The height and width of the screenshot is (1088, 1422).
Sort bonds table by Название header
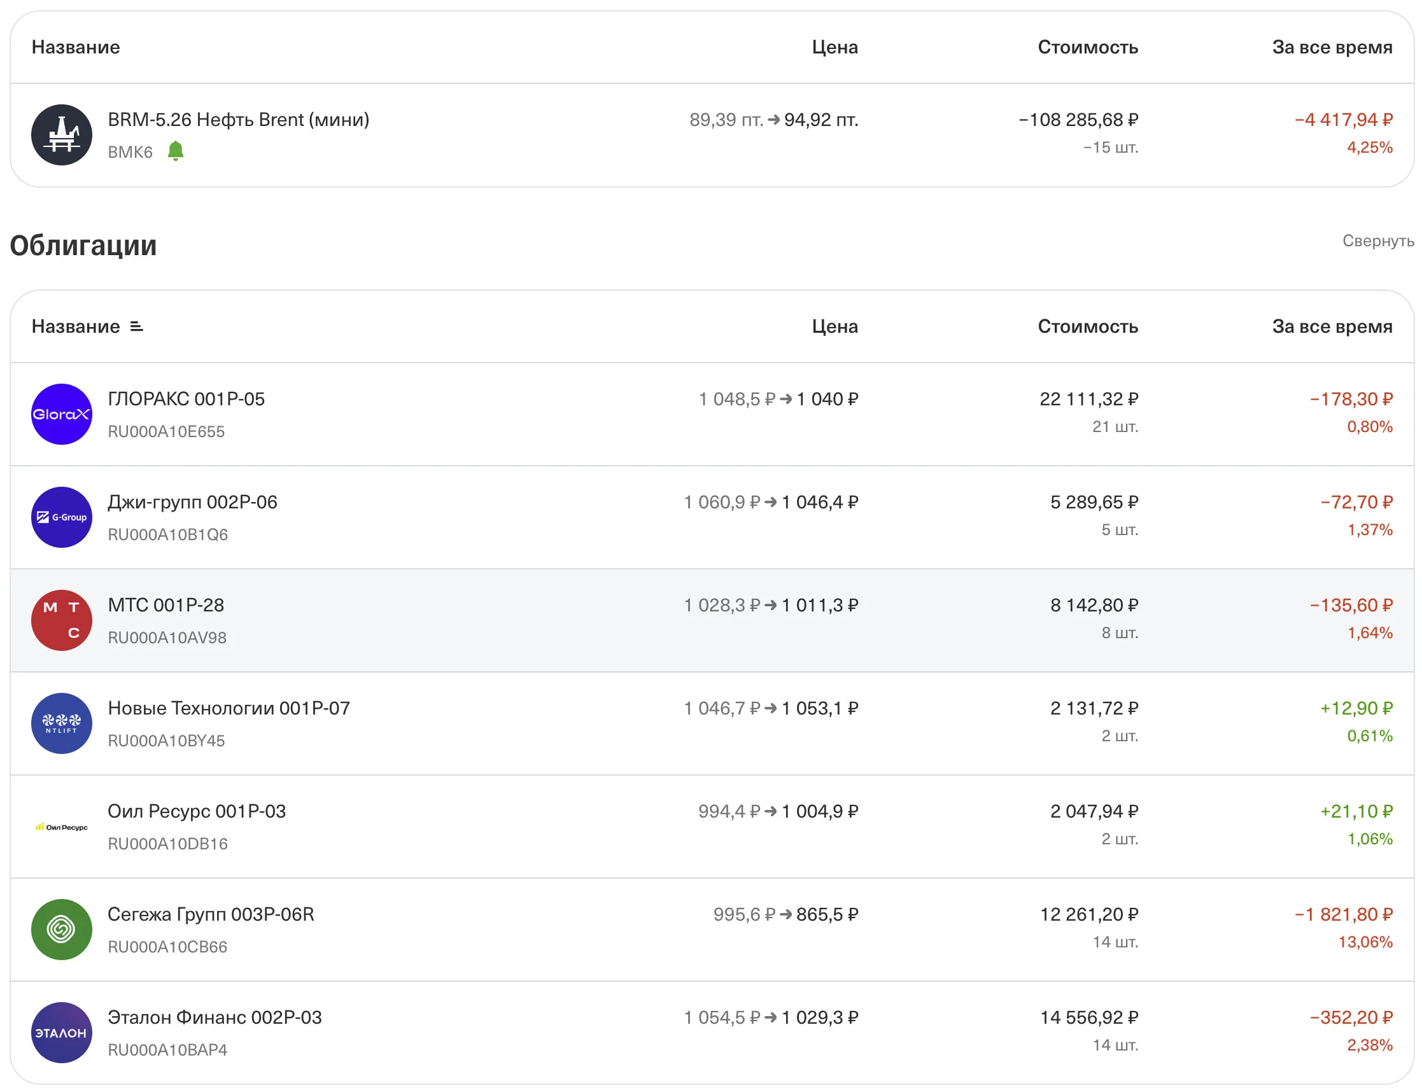pyautogui.click(x=76, y=326)
